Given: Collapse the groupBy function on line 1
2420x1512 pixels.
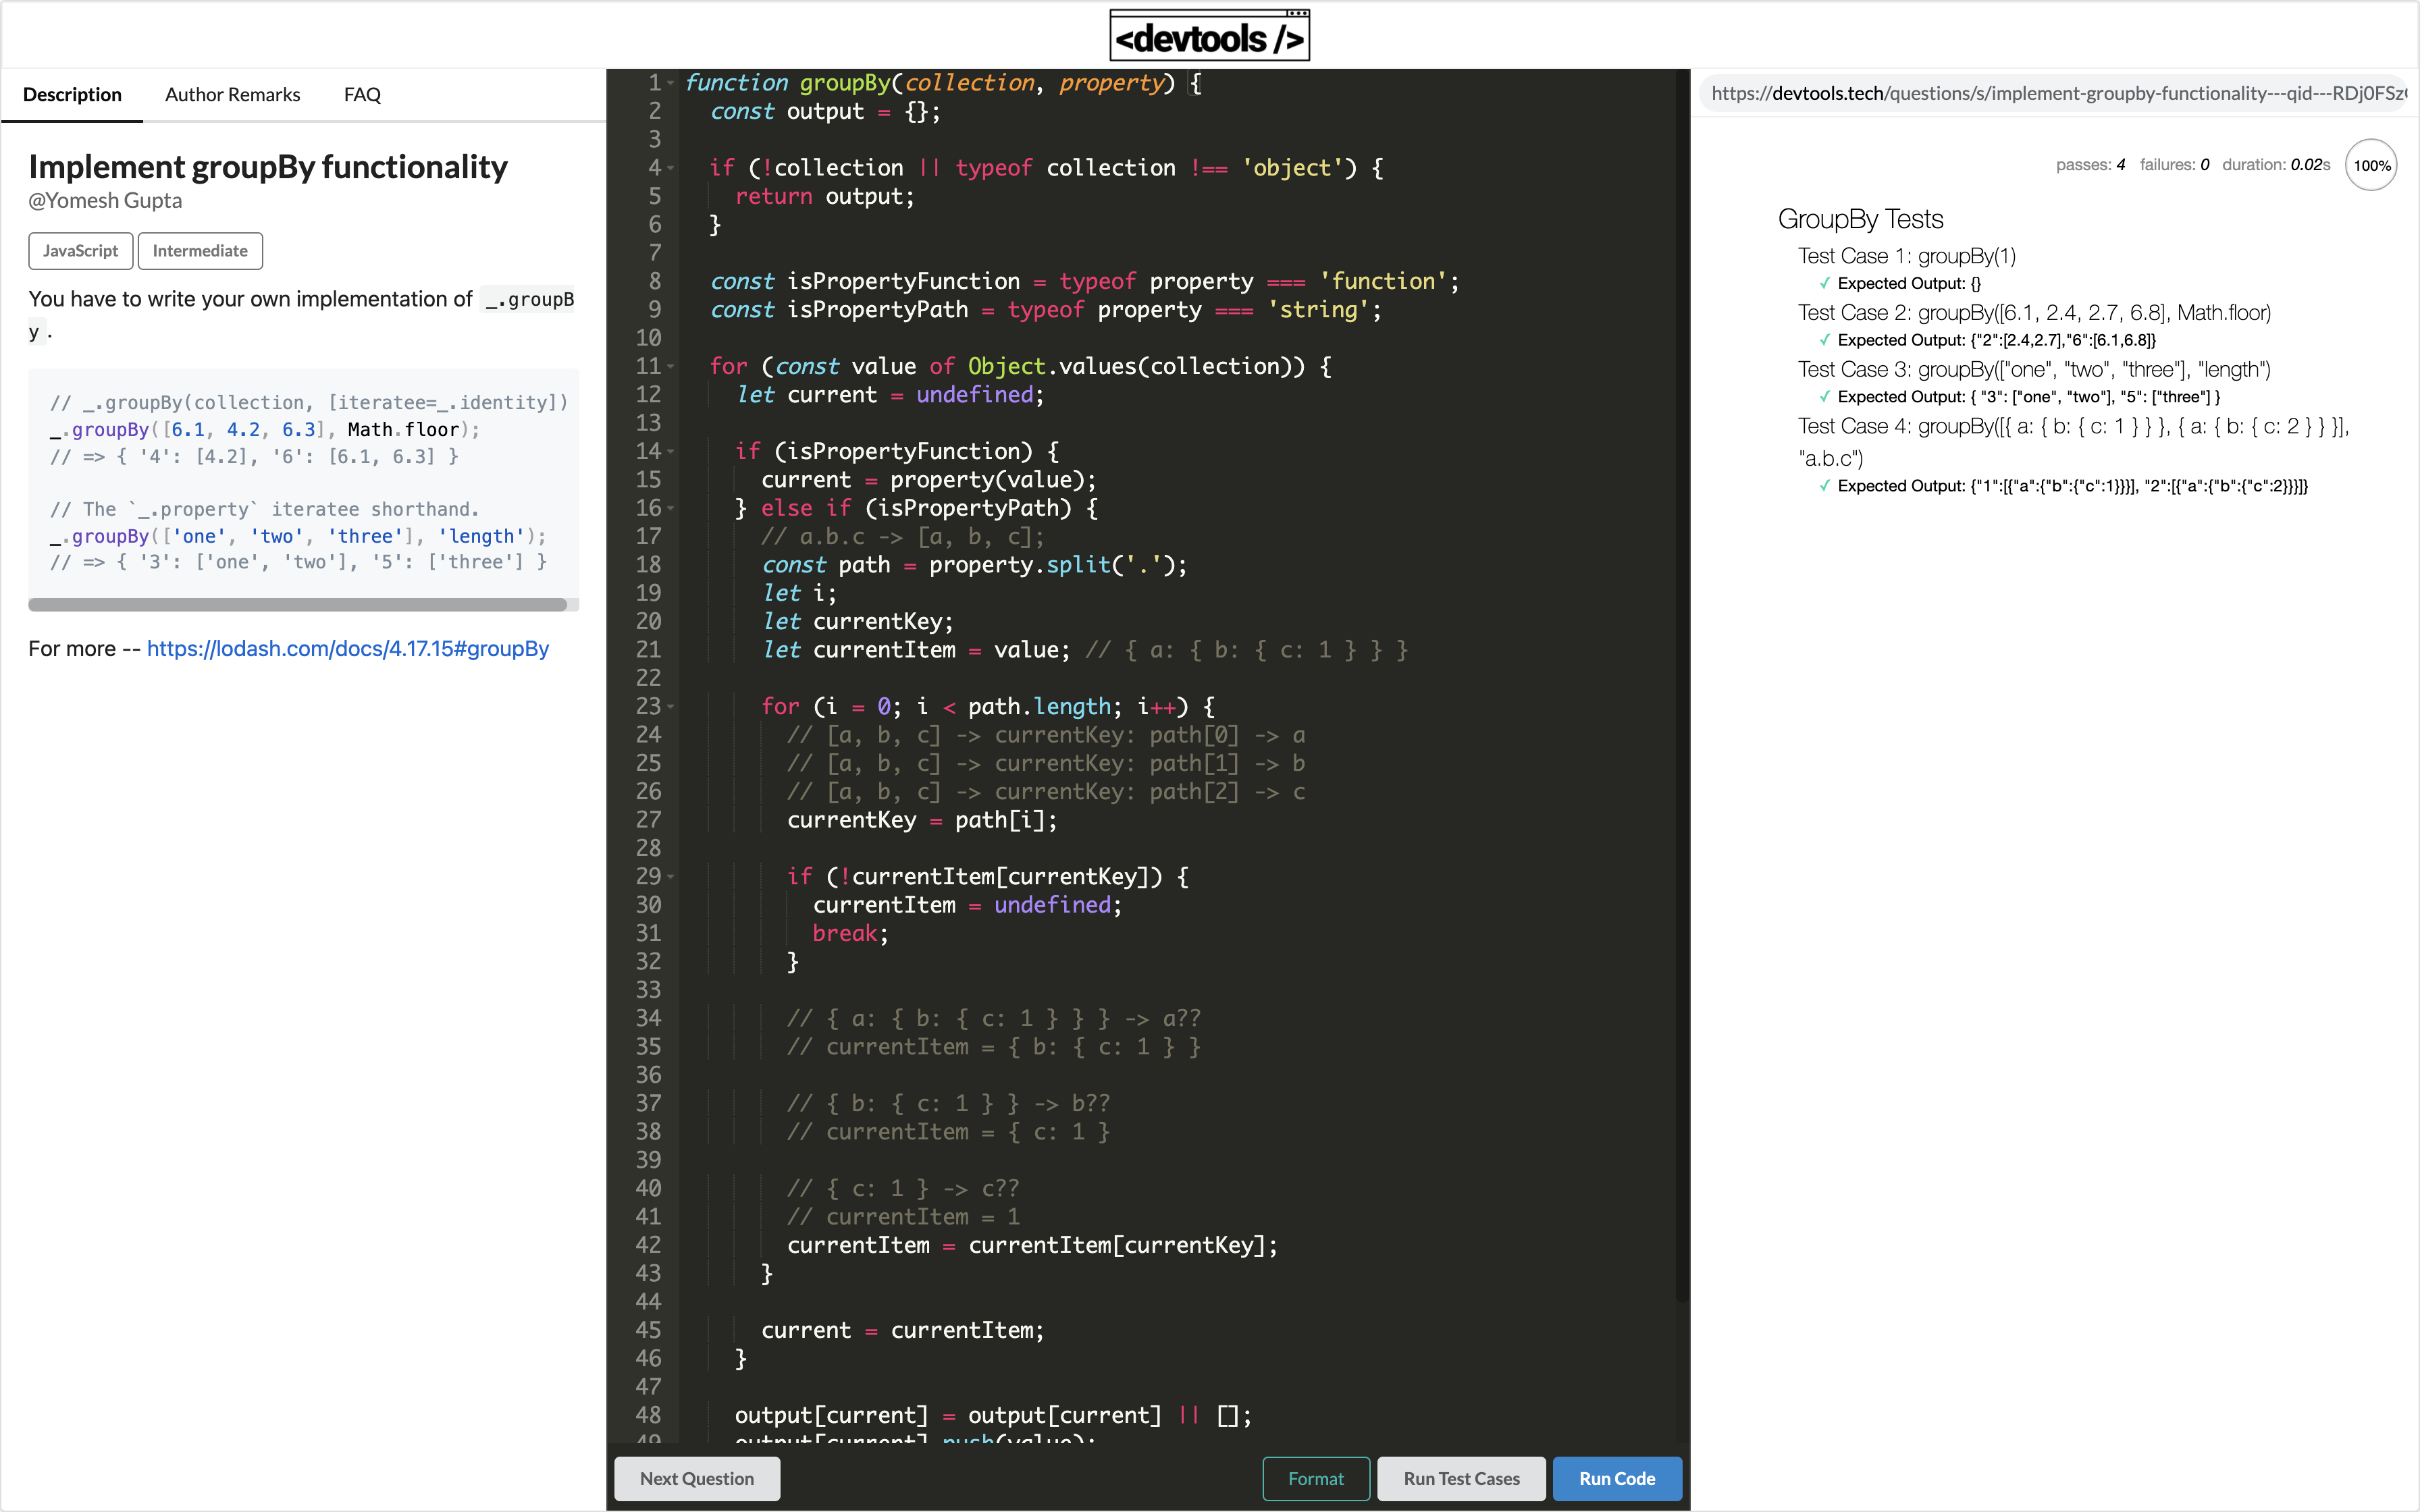Looking at the screenshot, I should 670,83.
